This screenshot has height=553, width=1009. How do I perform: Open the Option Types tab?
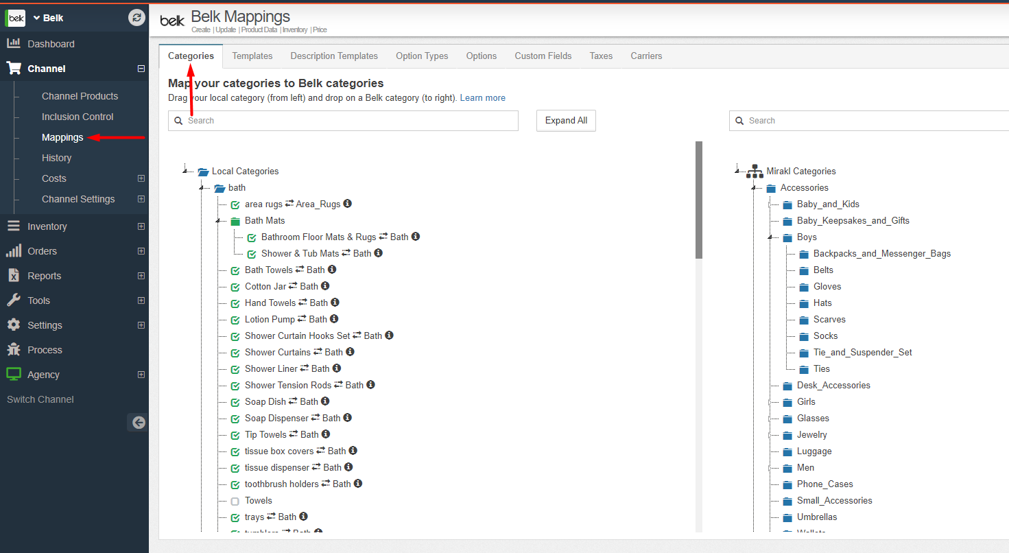coord(422,56)
